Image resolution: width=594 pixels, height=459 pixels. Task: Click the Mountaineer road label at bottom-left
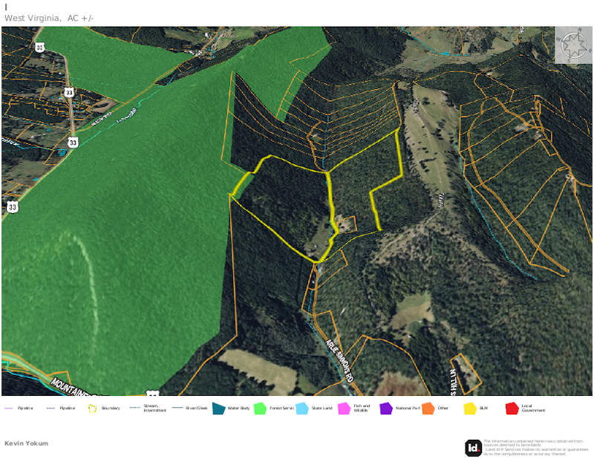(71, 386)
